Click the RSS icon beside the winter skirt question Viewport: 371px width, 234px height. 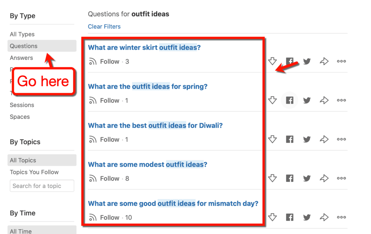(92, 61)
